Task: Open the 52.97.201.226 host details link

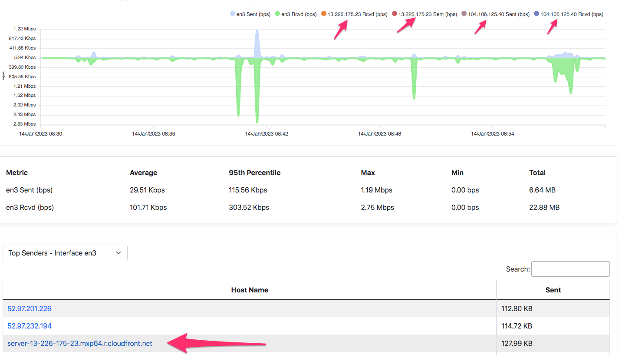Action: [x=29, y=309]
